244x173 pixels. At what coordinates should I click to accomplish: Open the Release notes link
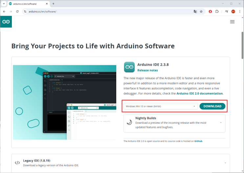(x=147, y=70)
